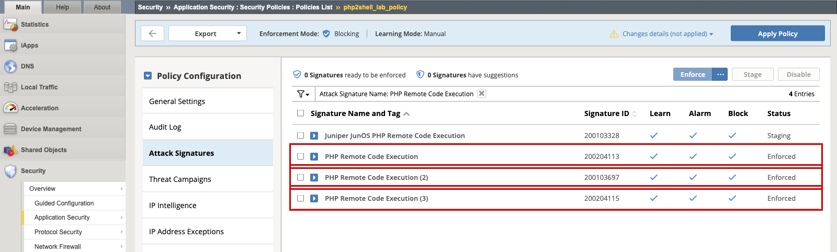The width and height of the screenshot is (837, 252).
Task: Tick the select-all signatures checkbox
Action: tap(300, 113)
